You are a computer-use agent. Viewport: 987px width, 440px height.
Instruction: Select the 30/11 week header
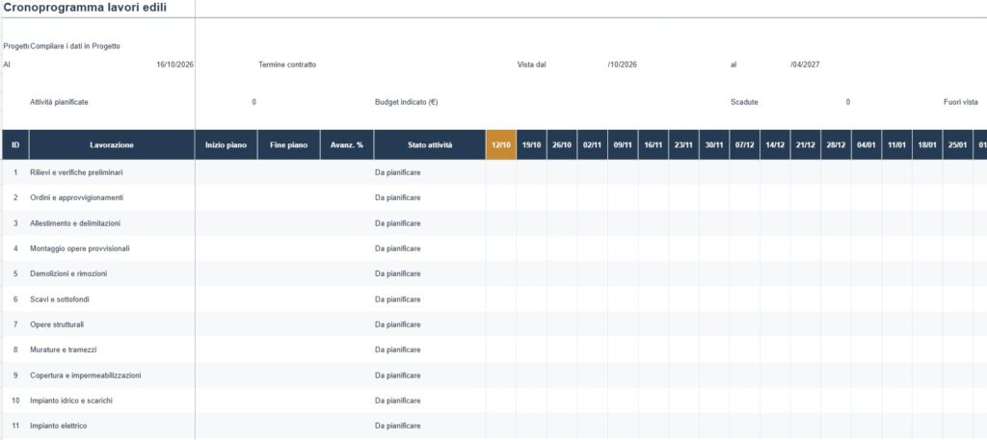[714, 144]
